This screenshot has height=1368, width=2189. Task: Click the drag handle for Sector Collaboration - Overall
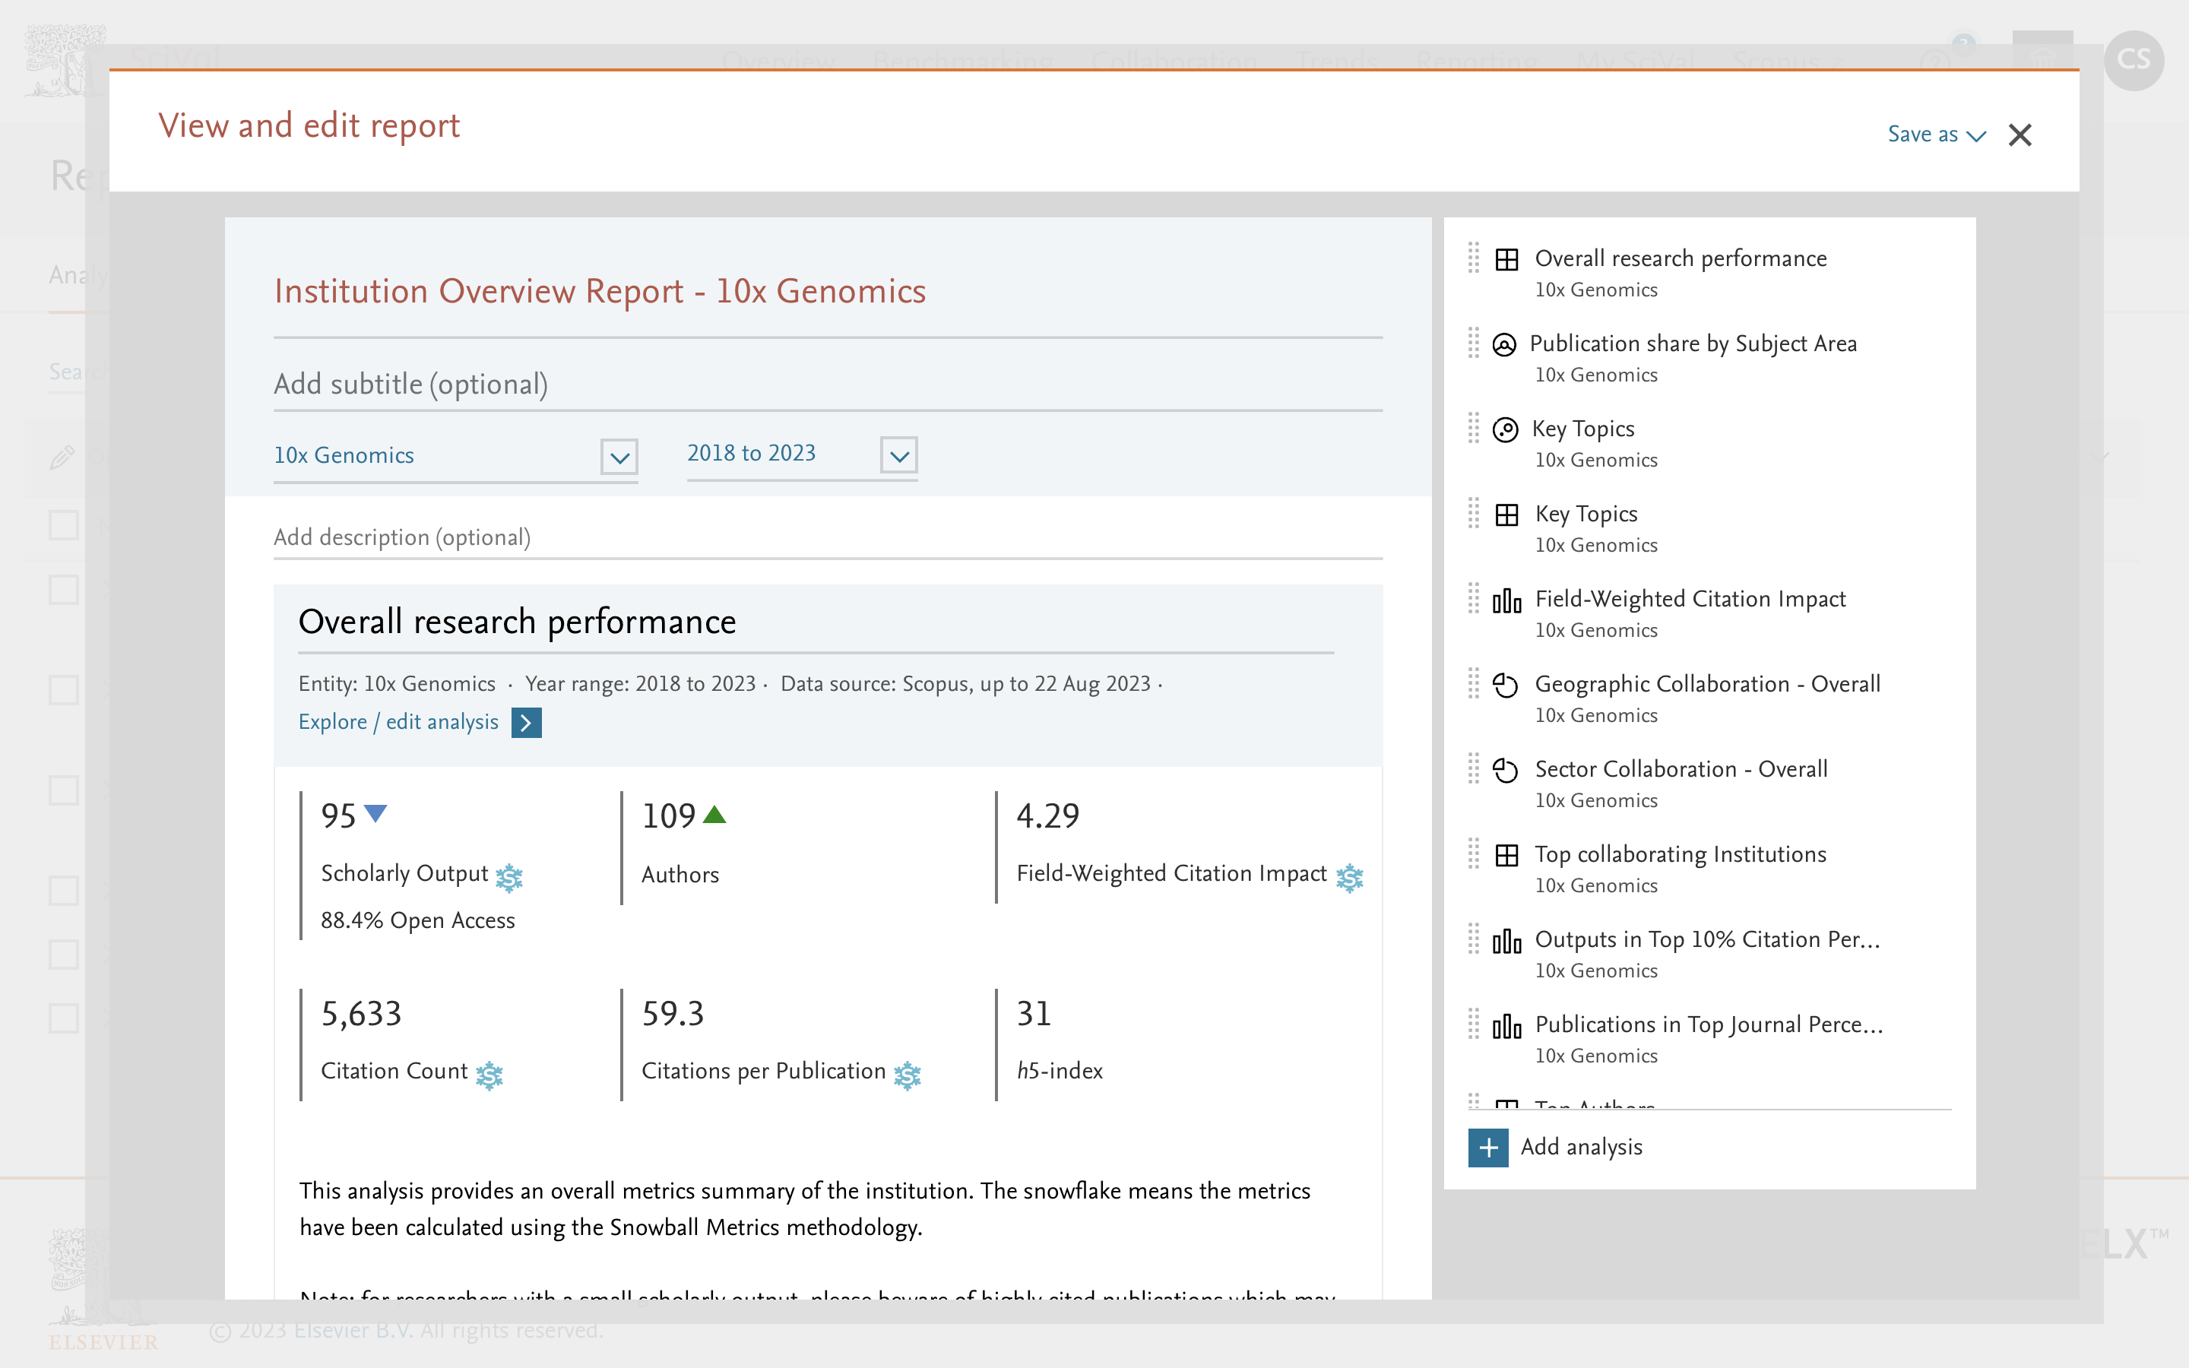[x=1474, y=768]
